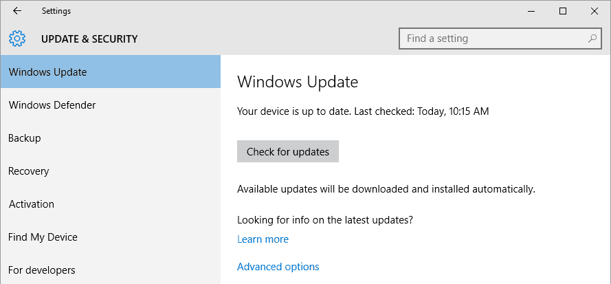Screen dimensions: 611x284
Task: Close the Settings window
Action: [595, 11]
